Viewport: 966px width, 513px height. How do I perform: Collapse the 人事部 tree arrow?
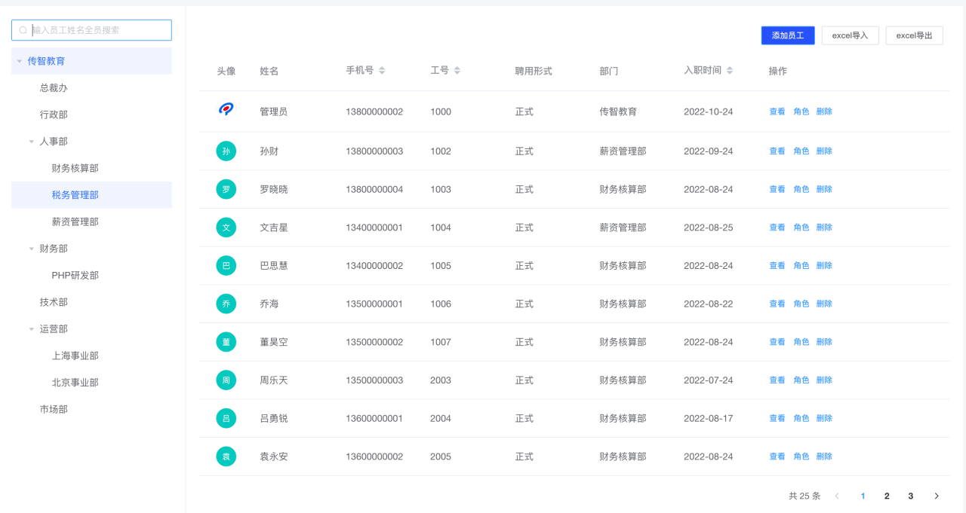pyautogui.click(x=32, y=142)
